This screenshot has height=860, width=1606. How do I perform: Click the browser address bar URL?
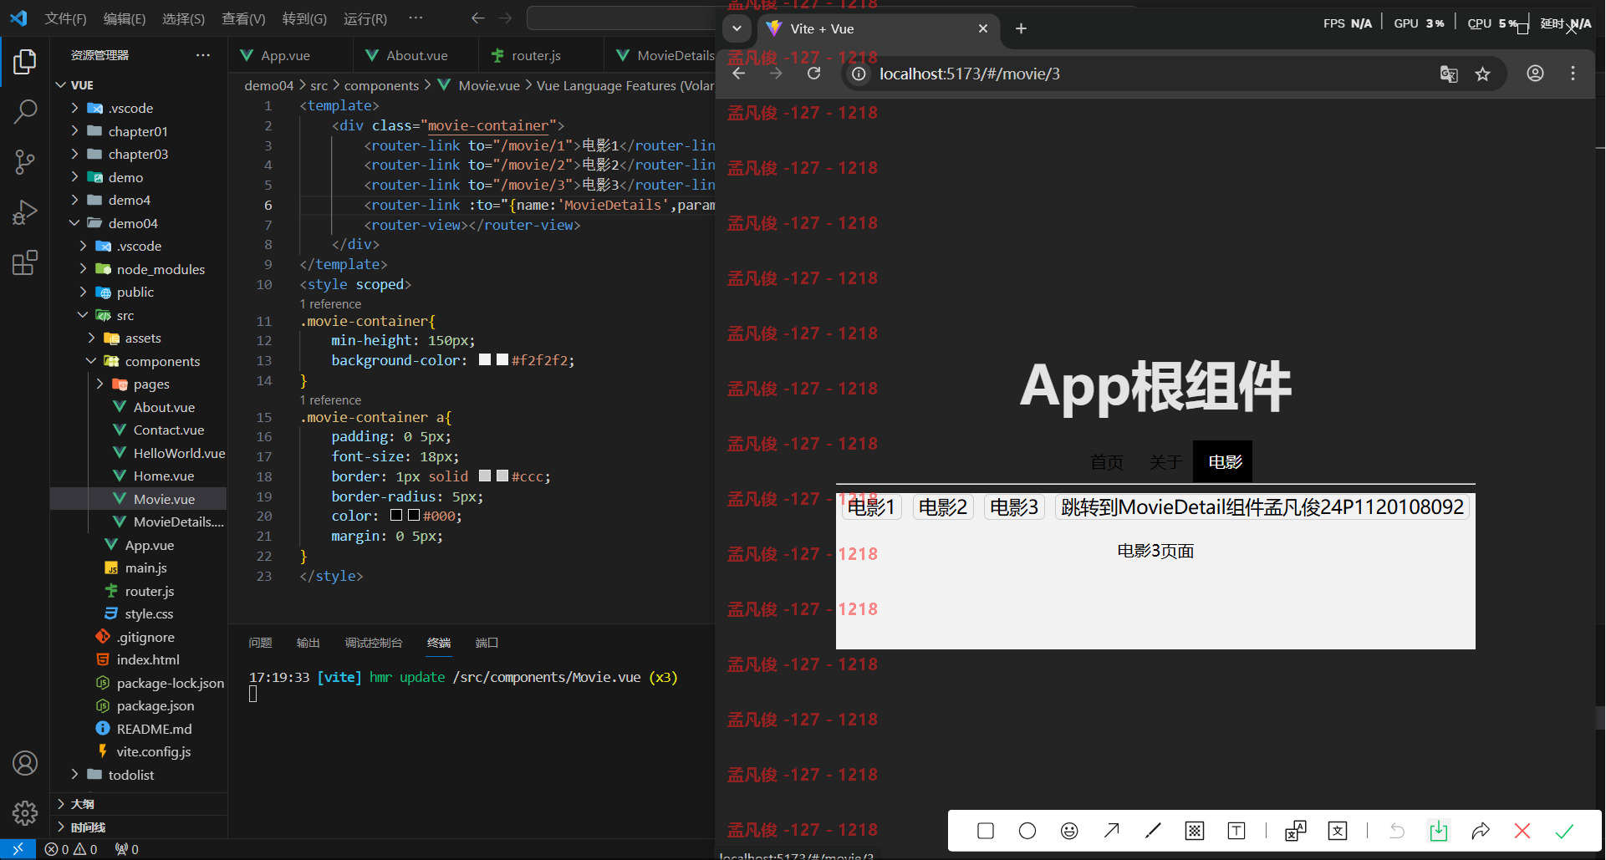970,74
